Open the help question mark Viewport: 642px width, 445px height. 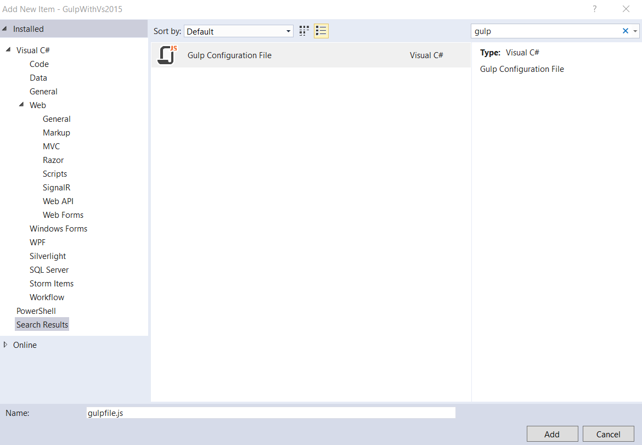point(594,9)
